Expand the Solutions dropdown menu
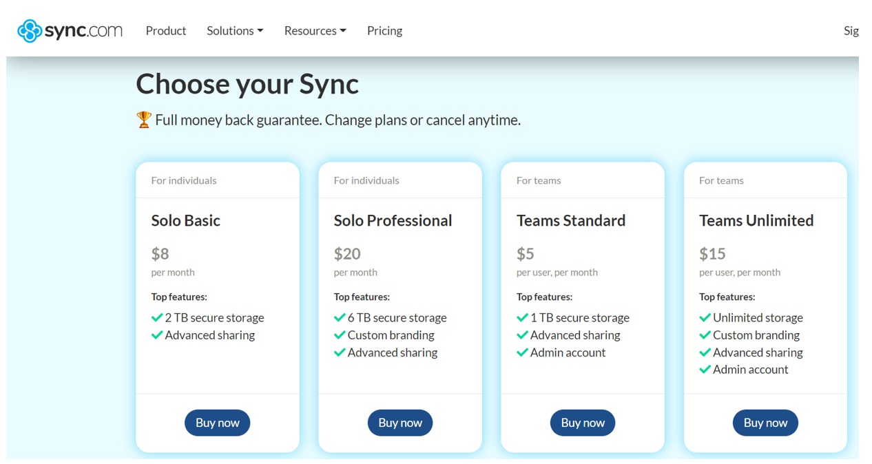 tap(235, 31)
